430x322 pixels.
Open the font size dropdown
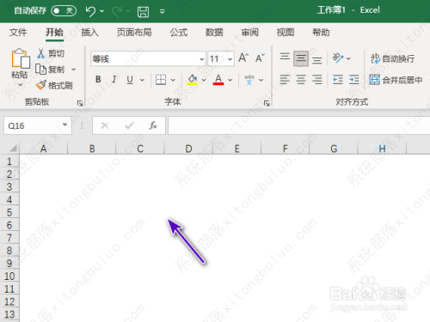click(x=230, y=59)
